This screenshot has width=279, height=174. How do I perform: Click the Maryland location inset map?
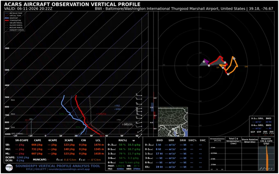click(173, 122)
